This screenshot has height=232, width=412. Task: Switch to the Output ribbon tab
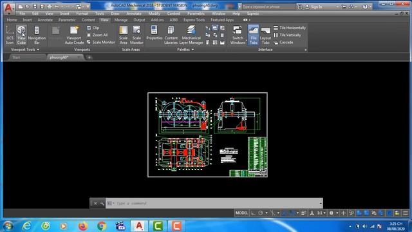139,20
